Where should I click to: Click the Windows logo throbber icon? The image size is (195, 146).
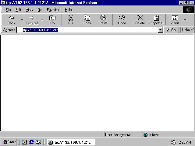[189, 10]
